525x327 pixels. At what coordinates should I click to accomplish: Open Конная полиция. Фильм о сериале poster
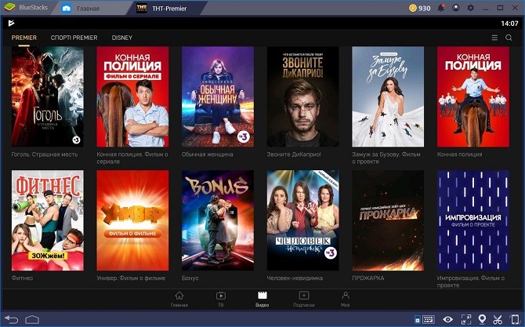(132, 96)
